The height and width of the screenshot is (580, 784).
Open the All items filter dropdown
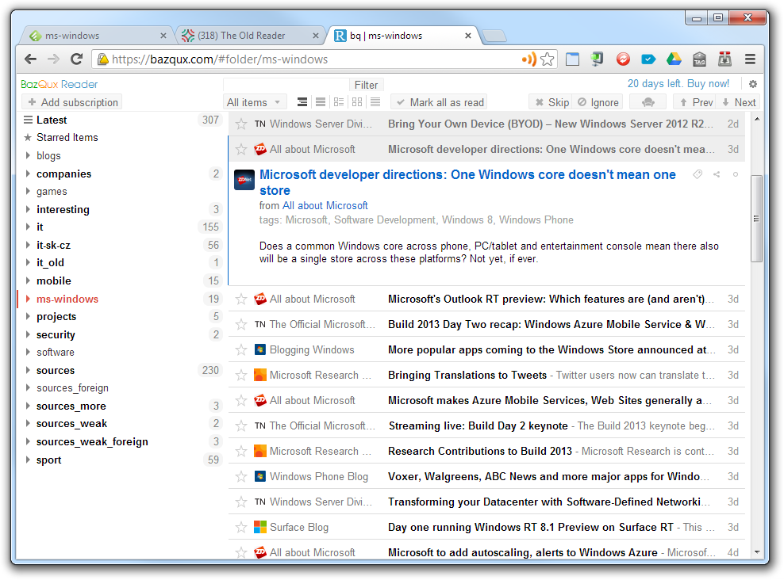[255, 102]
